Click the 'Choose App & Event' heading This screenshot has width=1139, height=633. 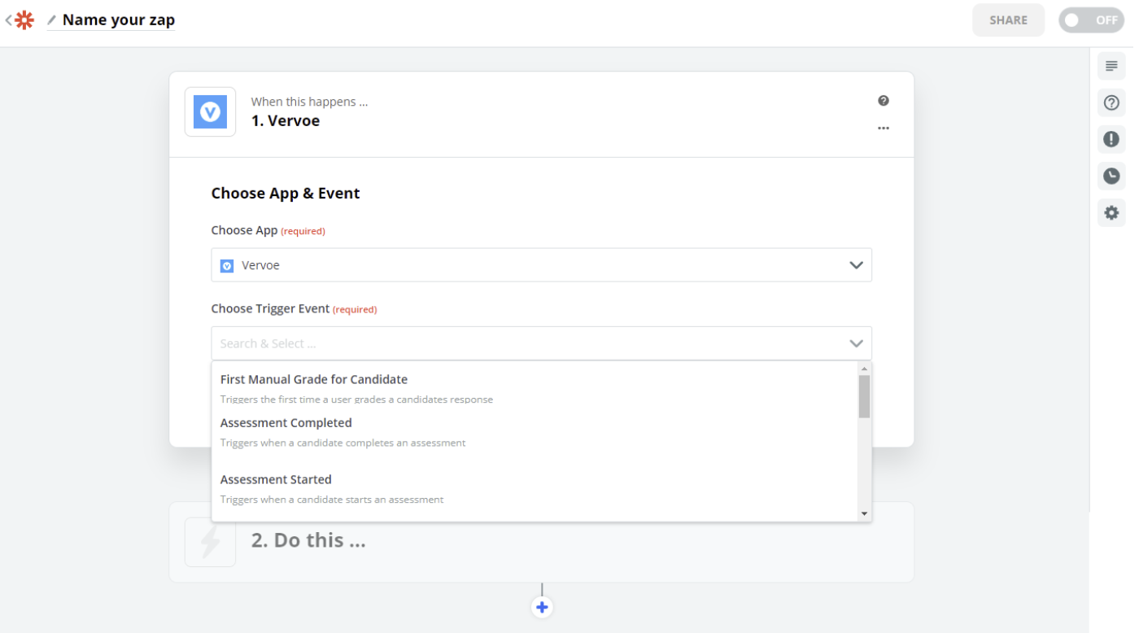coord(286,194)
